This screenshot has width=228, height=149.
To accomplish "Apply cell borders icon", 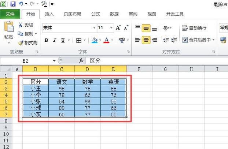I will (x=79, y=40).
